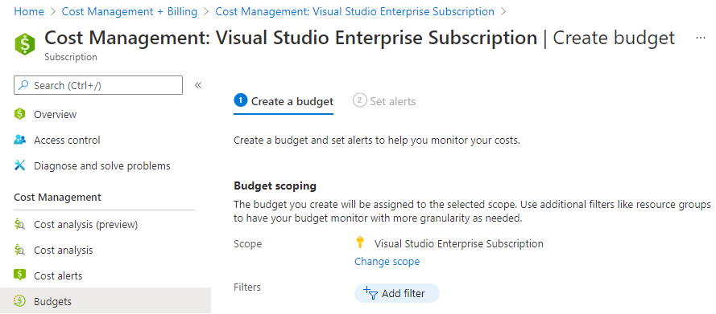Click the Access control people icon

click(x=19, y=140)
